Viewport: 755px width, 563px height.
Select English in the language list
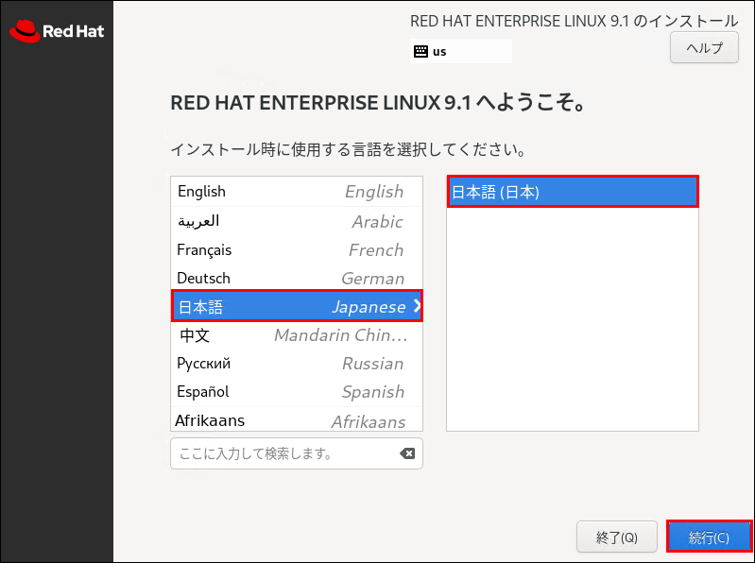[297, 192]
